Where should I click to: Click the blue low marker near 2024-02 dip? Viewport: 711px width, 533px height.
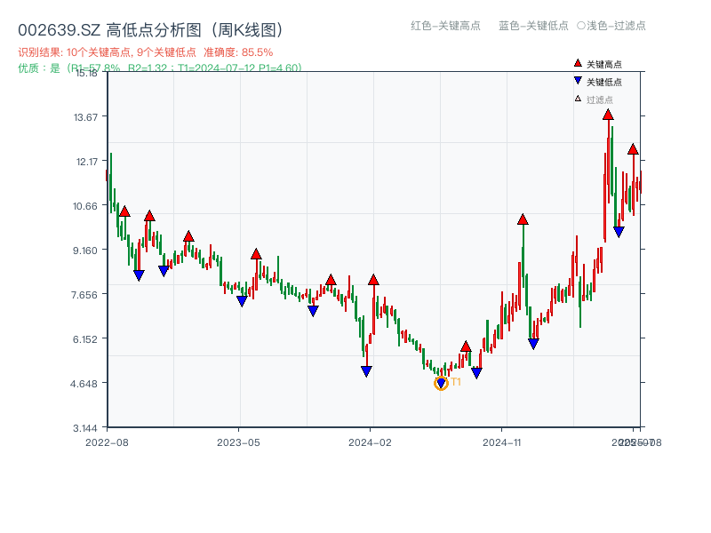pyautogui.click(x=366, y=370)
